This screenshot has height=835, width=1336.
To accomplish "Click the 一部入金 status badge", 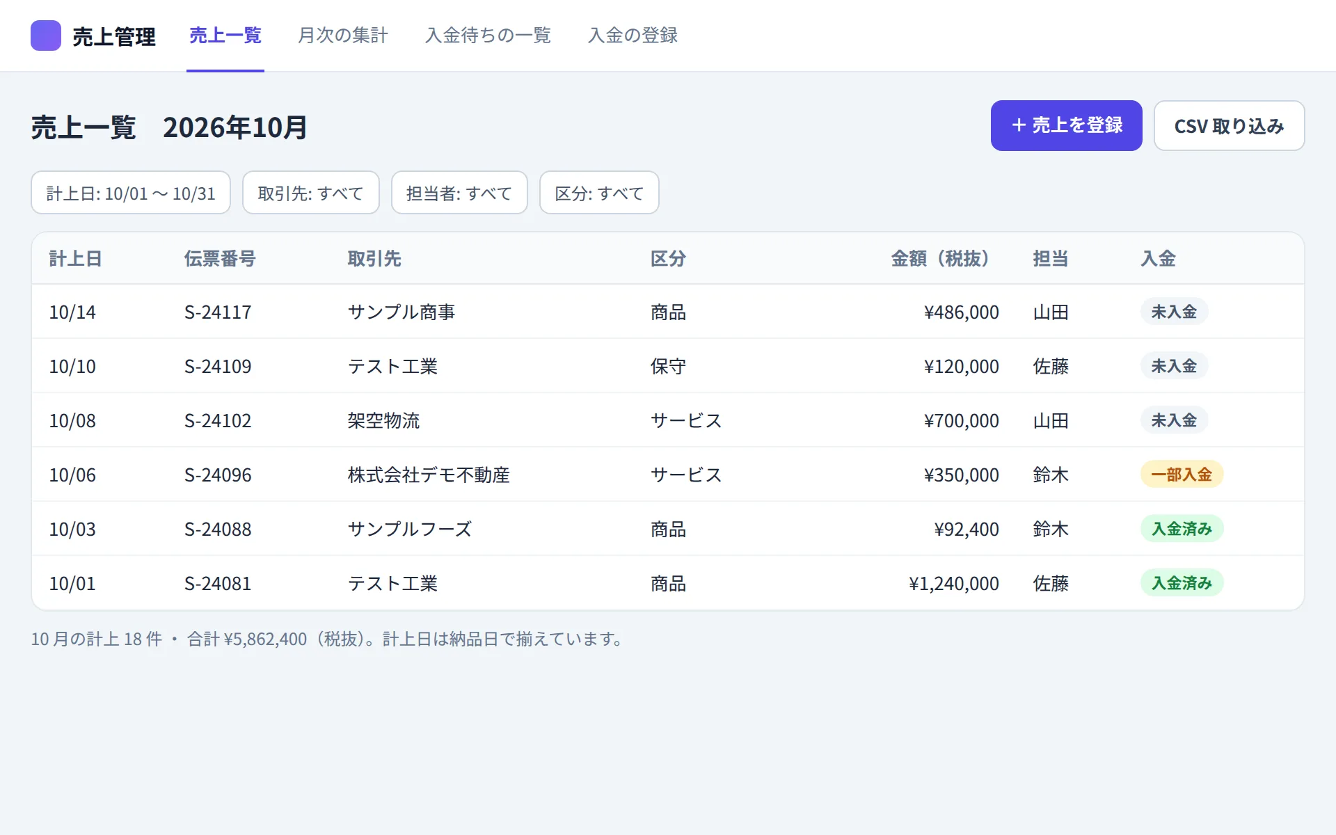I will (1182, 475).
